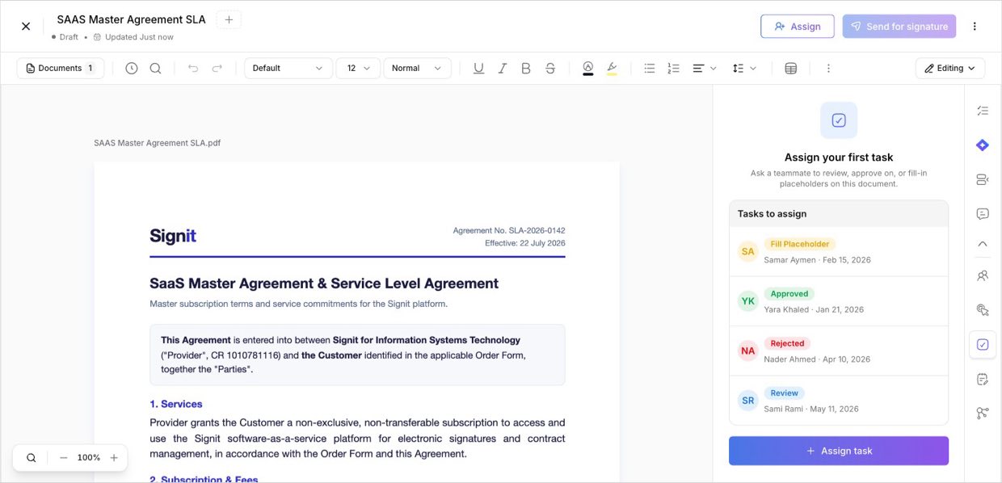This screenshot has height=483, width=1002.
Task: Click the SaaS Master Agreement & Service Level Agreement heading
Action: (324, 283)
